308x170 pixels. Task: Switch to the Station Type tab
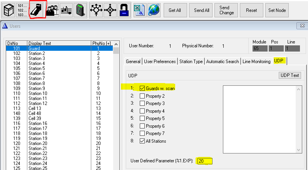pos(191,62)
